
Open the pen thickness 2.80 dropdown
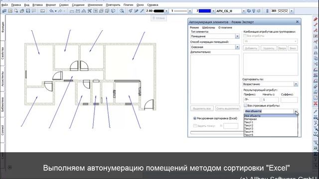click(166, 11)
